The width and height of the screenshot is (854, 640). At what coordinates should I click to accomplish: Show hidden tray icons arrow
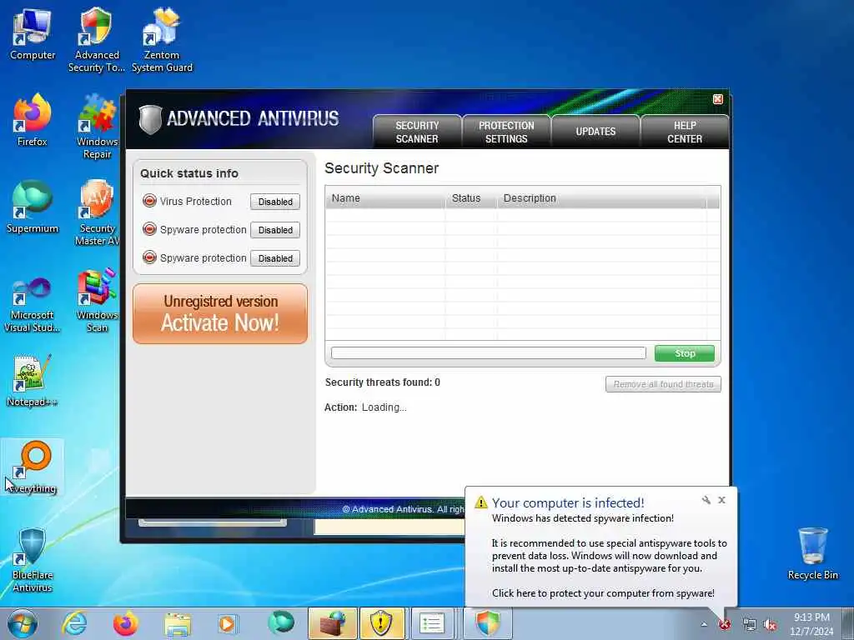(x=704, y=625)
